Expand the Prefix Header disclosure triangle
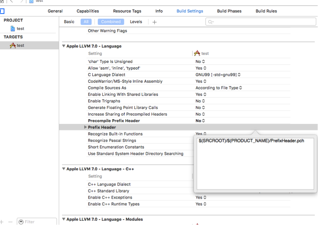Image resolution: width=318 pixels, height=225 pixels. coord(85,127)
